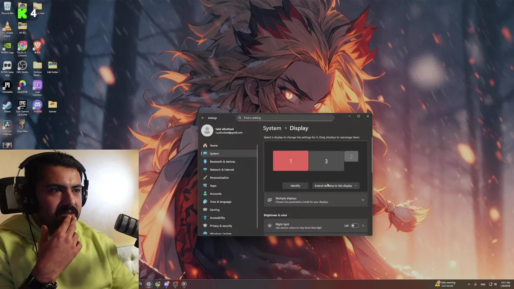Launch the NVIDIA App shortcut

coord(7,48)
